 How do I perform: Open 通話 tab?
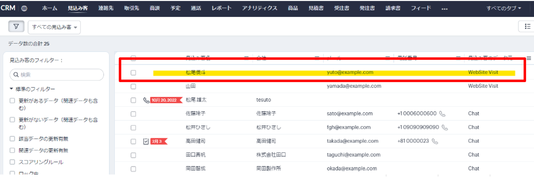tap(196, 8)
